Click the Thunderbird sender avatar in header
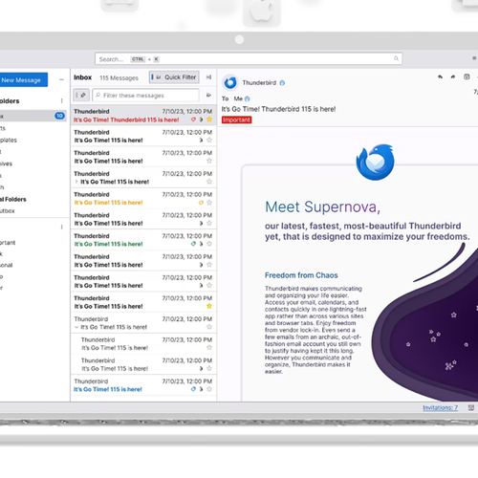The image size is (478, 478). pos(230,83)
